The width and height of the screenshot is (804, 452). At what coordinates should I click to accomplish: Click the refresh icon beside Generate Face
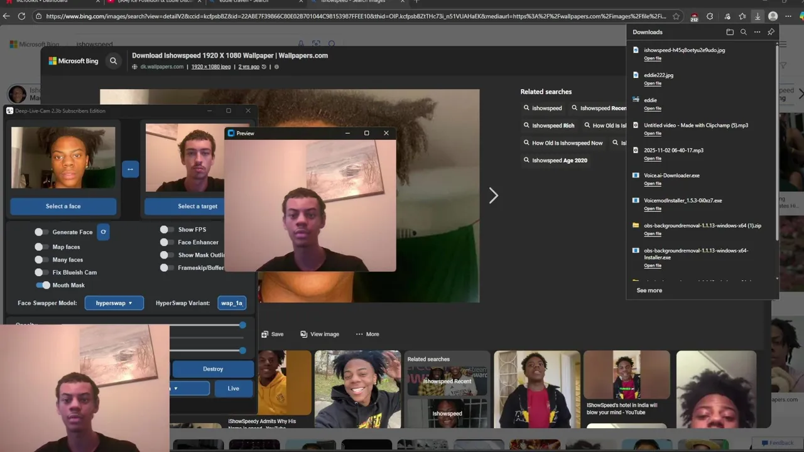coord(103,232)
